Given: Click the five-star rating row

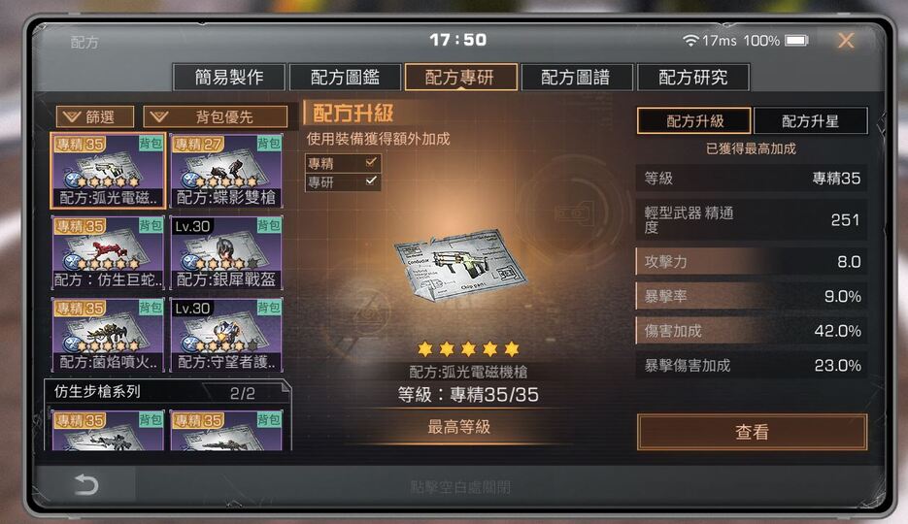Looking at the screenshot, I should pos(468,348).
